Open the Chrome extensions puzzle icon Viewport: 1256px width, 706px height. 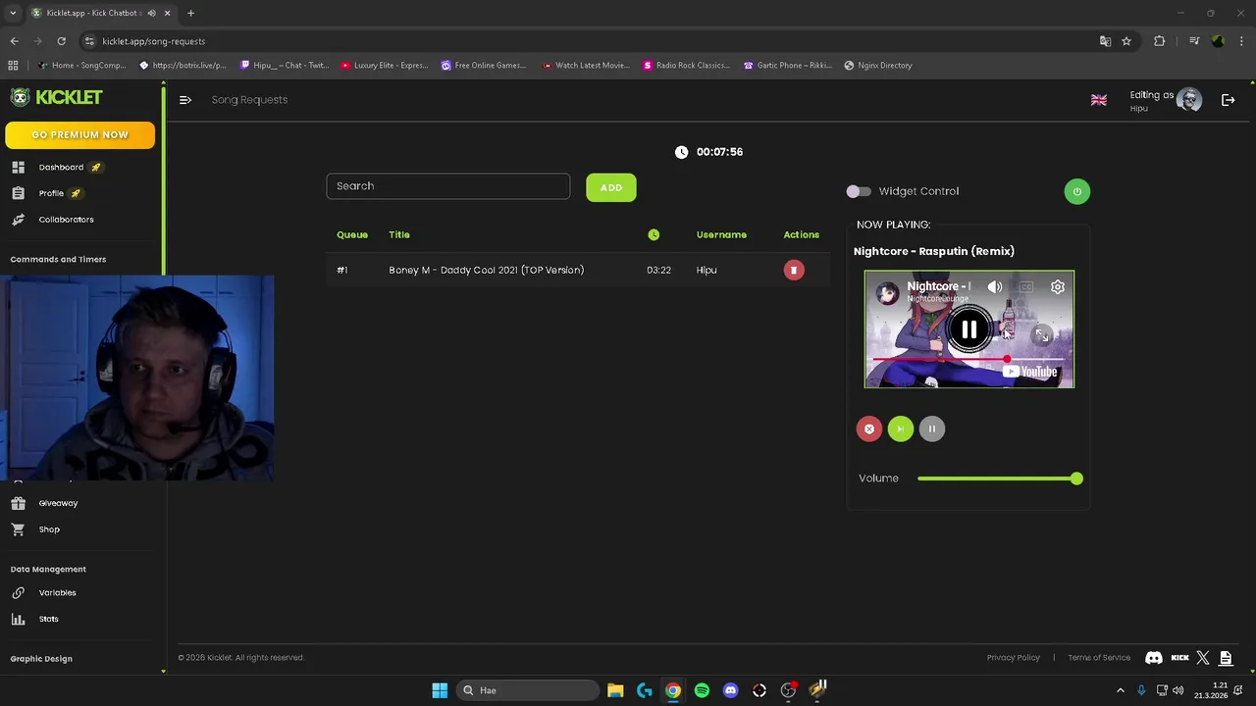(x=1160, y=41)
